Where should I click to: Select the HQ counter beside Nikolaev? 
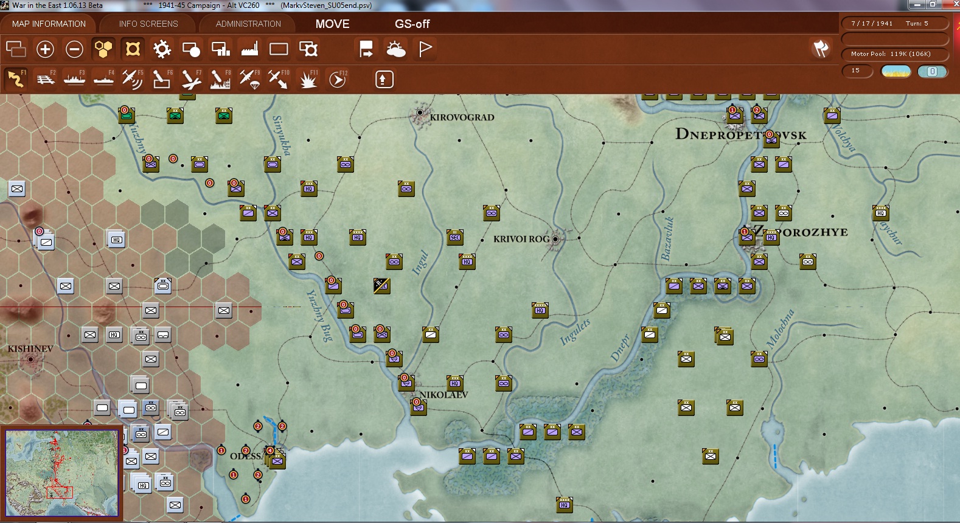[x=455, y=383]
